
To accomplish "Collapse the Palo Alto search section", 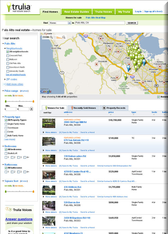I will 3,43.
